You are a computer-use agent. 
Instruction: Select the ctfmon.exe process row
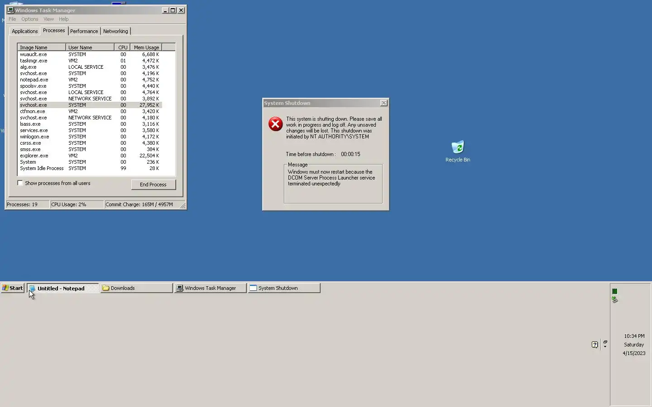pos(90,111)
